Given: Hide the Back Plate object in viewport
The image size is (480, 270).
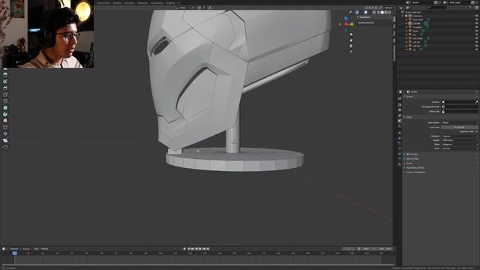Looking at the screenshot, I should pyautogui.click(x=477, y=19).
